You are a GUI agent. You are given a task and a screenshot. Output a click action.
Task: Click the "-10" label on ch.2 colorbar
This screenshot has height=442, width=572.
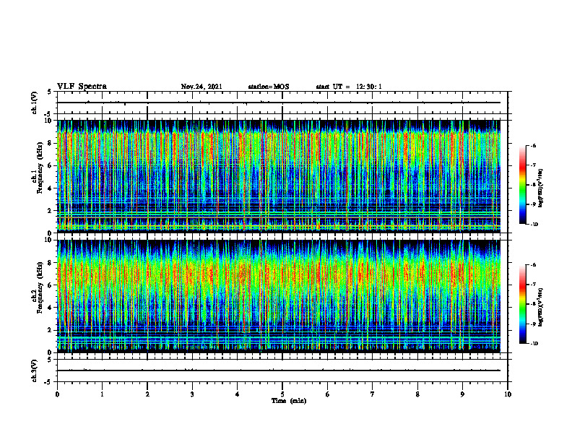tap(534, 344)
